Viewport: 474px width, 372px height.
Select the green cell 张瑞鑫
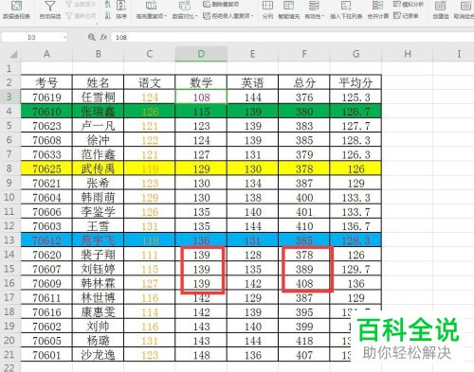click(x=99, y=111)
